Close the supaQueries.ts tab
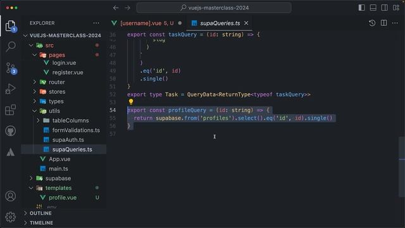Viewport: 405px width, 228px height. [246, 23]
